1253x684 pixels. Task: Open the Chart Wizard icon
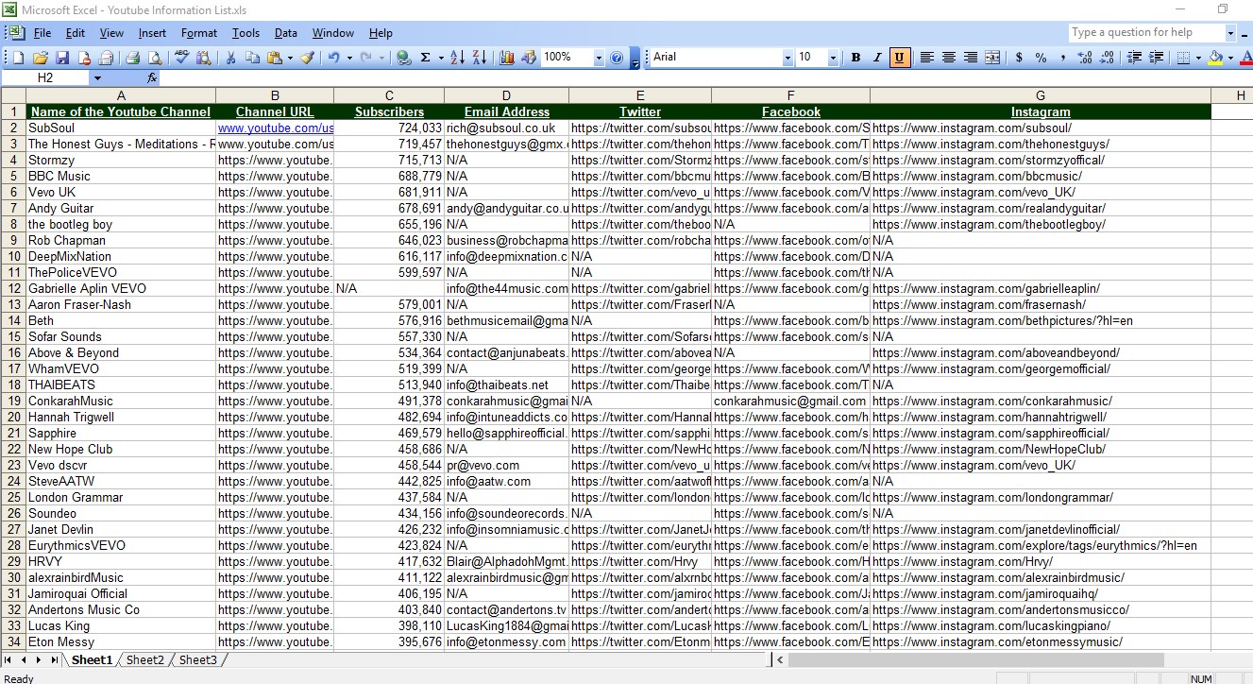pyautogui.click(x=507, y=58)
